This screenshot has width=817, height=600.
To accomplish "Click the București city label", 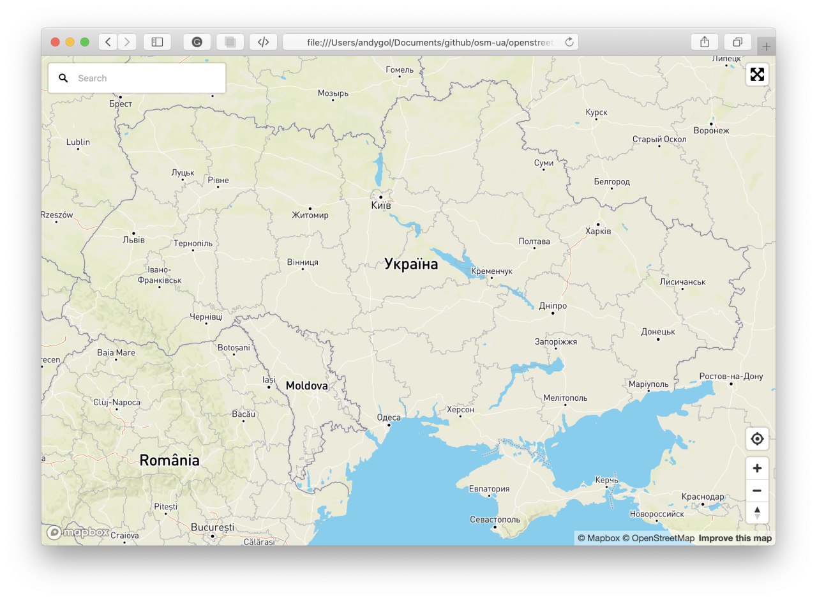I will coord(213,527).
